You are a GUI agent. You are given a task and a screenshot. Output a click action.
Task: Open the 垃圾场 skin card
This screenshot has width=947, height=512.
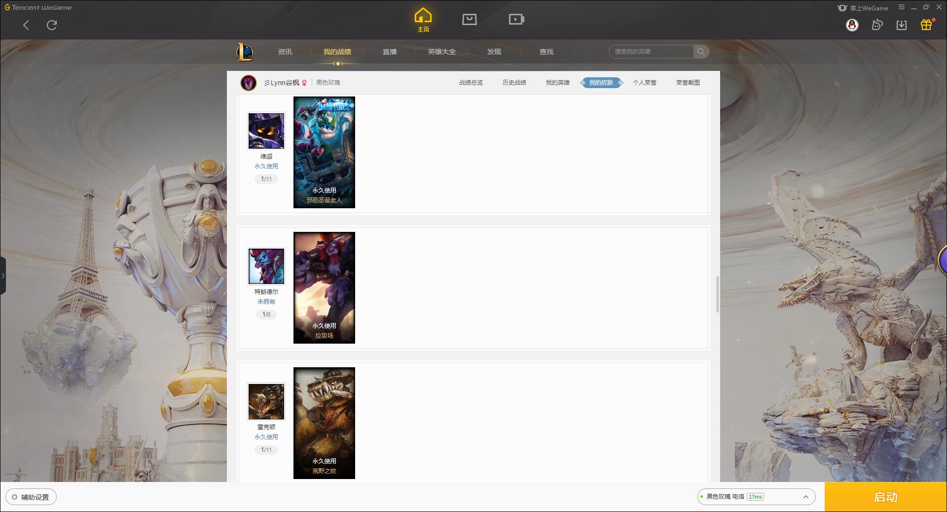click(x=324, y=288)
